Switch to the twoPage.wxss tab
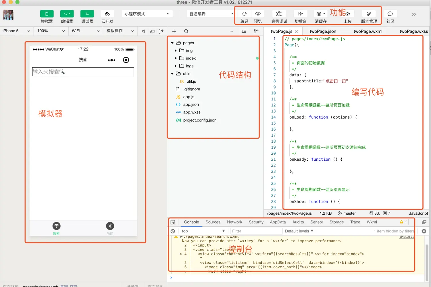The image size is (431, 287). point(414,31)
